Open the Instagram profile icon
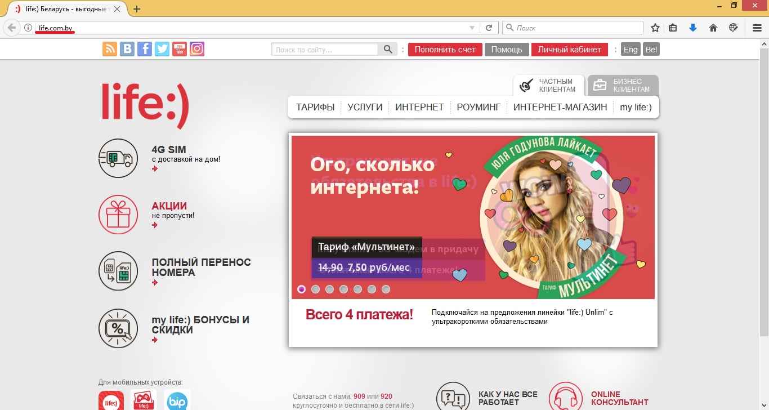 (196, 49)
